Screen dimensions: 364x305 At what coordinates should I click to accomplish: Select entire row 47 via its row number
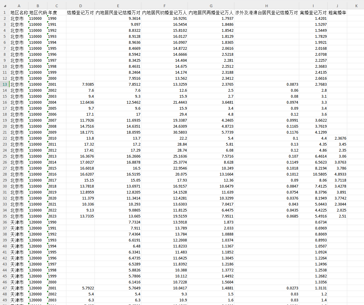(x=5, y=288)
